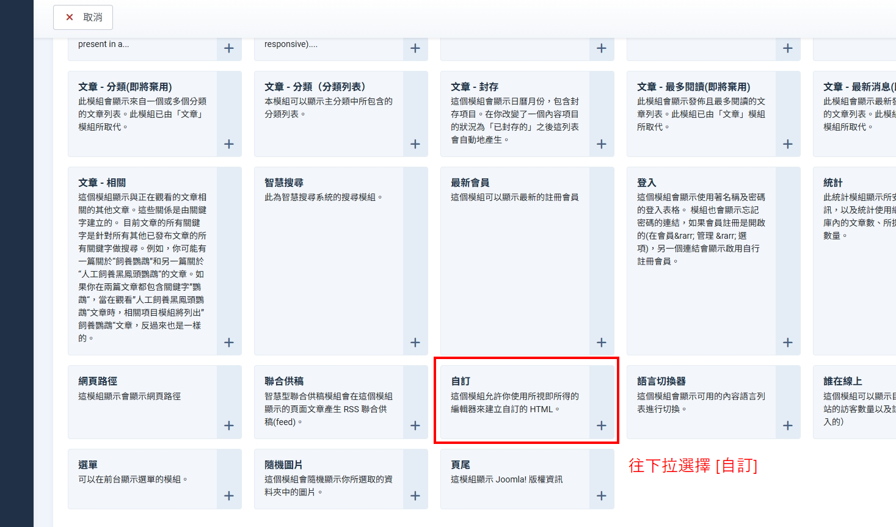The height and width of the screenshot is (527, 896).
Task: Click plus icon on 最新會員 card
Action: click(602, 343)
